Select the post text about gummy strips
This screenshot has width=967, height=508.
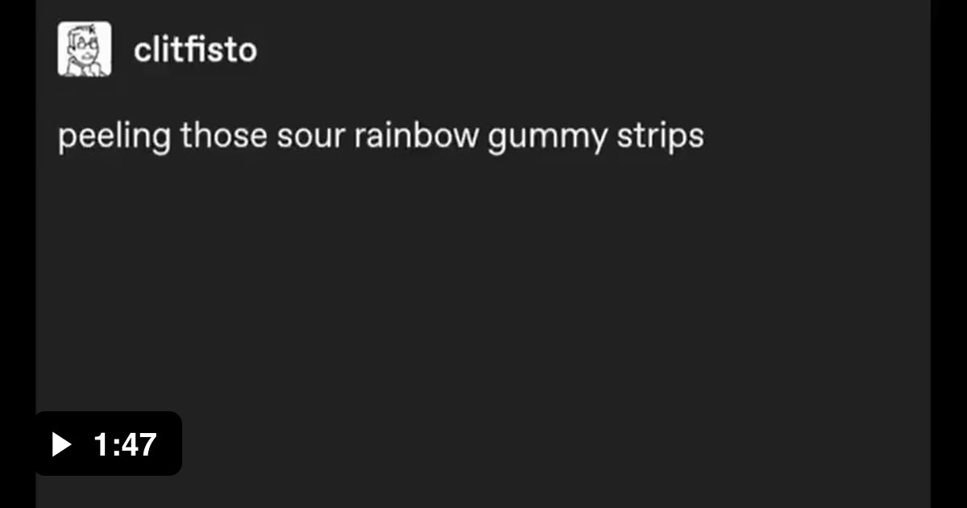380,135
